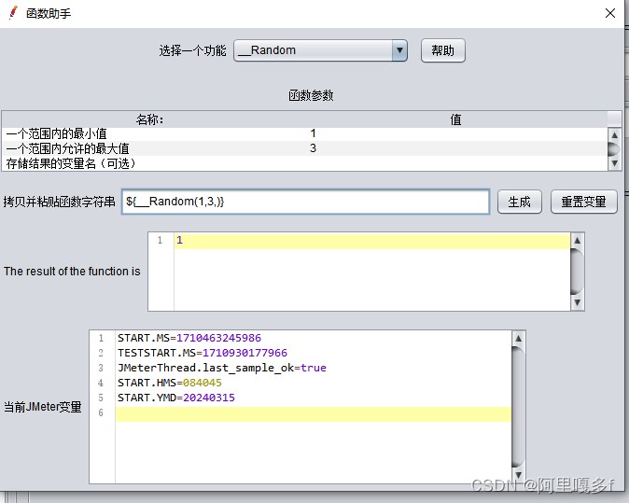This screenshot has height=503, width=629.
Task: Click the START.YMD=20240315 line
Action: coord(176,398)
